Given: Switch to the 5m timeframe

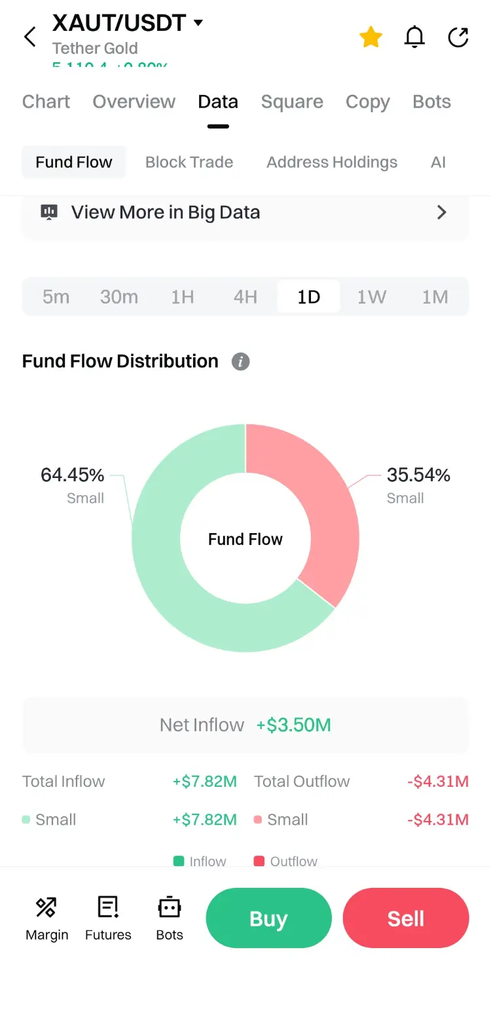Looking at the screenshot, I should [56, 297].
